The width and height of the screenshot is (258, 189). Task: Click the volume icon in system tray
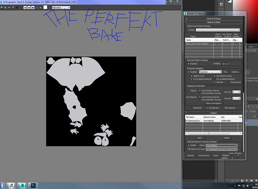[x=248, y=186]
